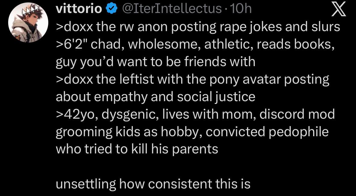The image size is (356, 196).
Task: Open vittorio's profile avatar picture
Action: pos(28,25)
